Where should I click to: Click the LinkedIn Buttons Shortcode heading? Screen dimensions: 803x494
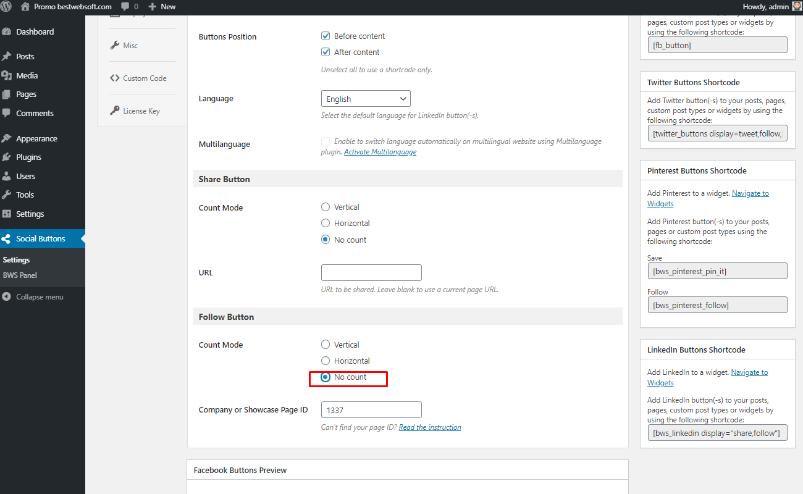pyautogui.click(x=696, y=350)
